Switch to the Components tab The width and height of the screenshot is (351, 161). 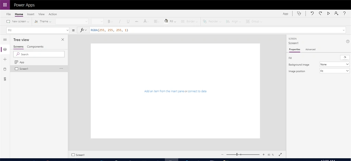(x=35, y=47)
